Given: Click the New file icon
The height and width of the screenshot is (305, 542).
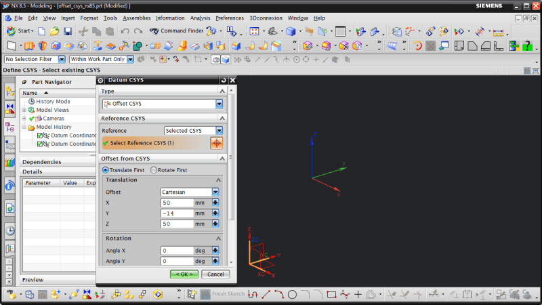Looking at the screenshot, I should click(41, 31).
